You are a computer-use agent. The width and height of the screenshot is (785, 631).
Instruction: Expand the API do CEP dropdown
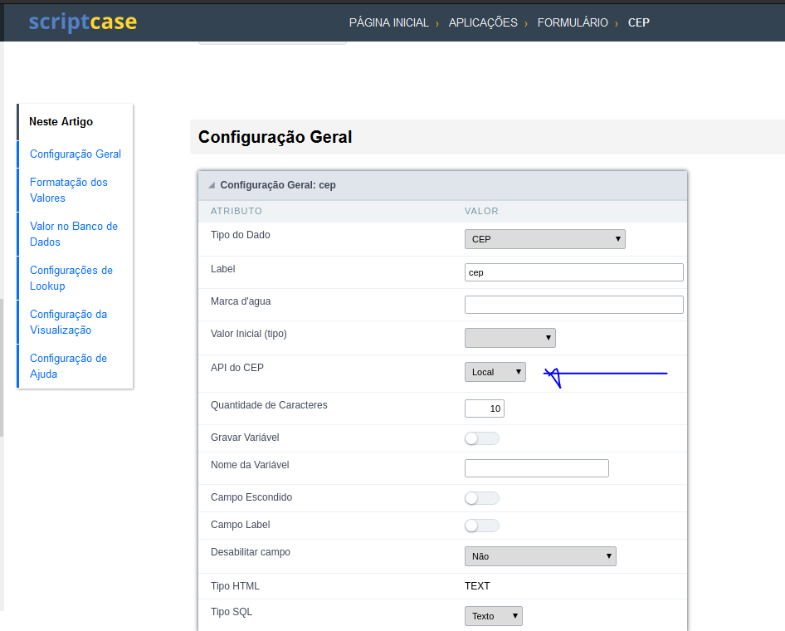(495, 372)
